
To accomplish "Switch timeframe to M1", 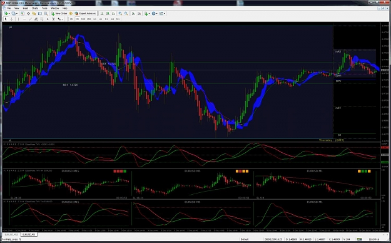I will (71, 19).
